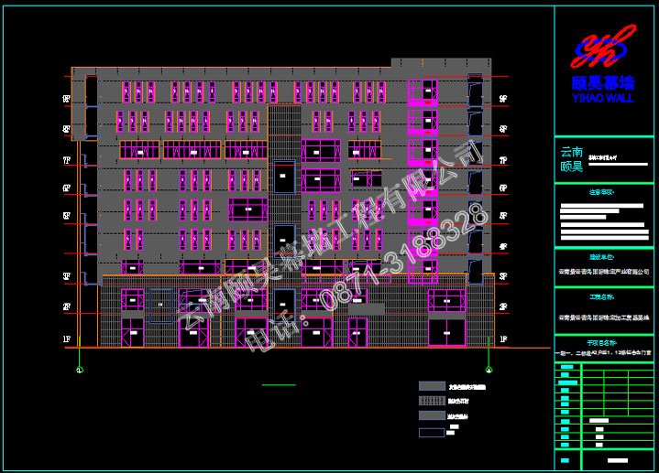The width and height of the screenshot is (659, 473).
Task: Click the 3F level marker on right
Action: (x=502, y=275)
